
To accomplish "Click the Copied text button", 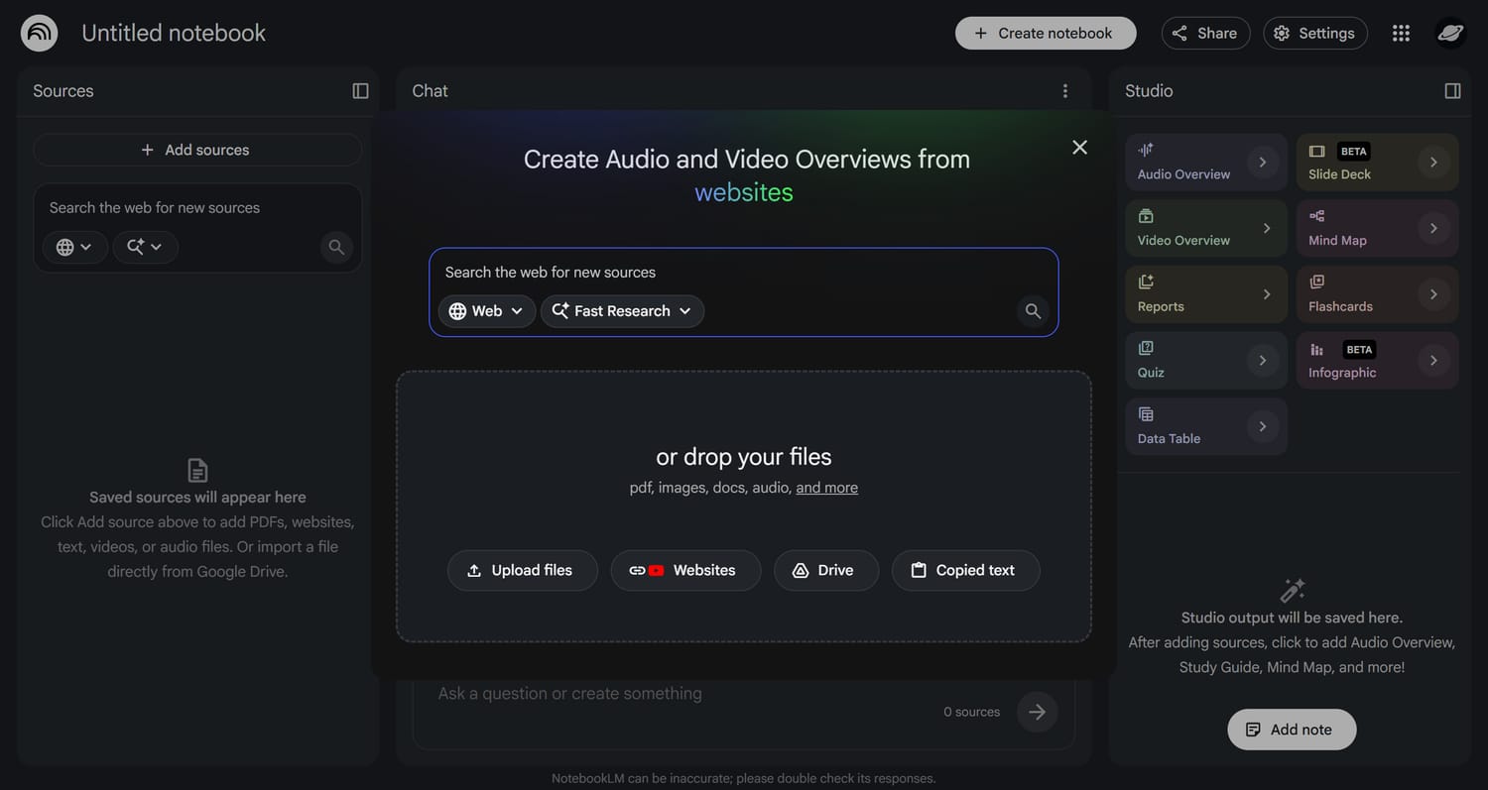I will tap(965, 570).
